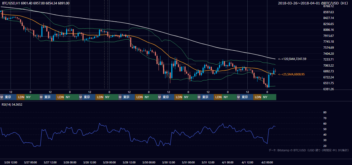Viewport: 352px width, 165px height.
Task: Click the 3/27 12:00 time axis label
Action: 50,162
